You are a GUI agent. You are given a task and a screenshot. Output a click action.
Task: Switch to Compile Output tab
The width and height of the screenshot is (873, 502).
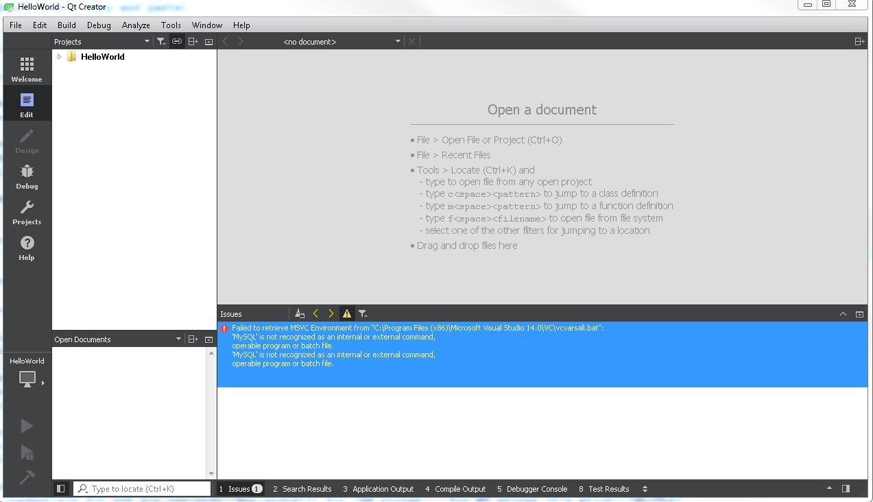(455, 489)
